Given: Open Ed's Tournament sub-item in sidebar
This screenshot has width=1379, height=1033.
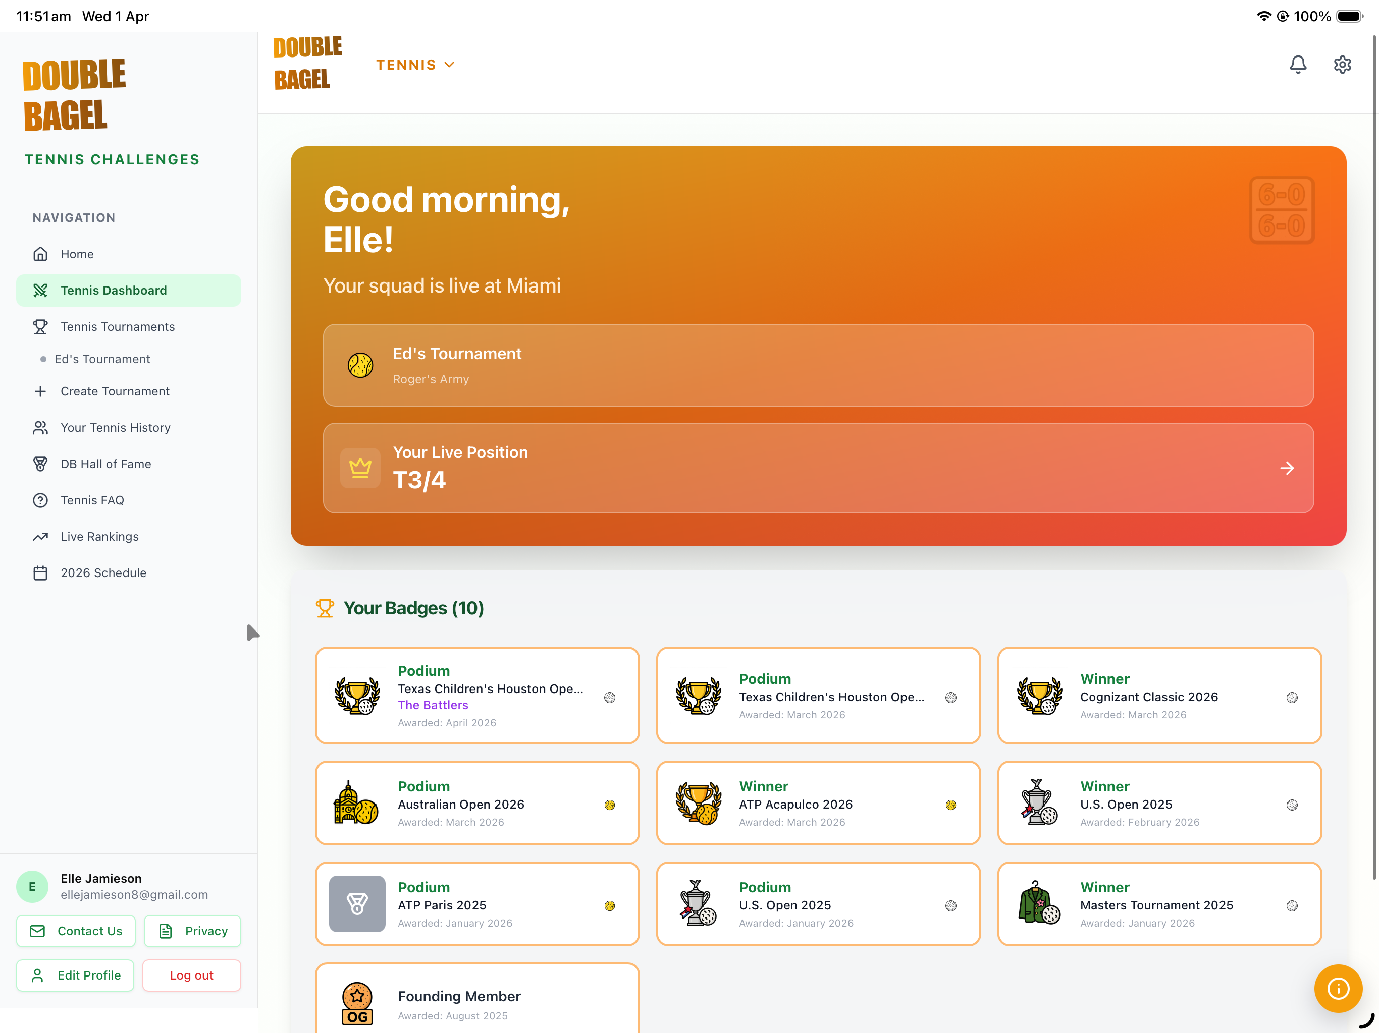Looking at the screenshot, I should 102,359.
